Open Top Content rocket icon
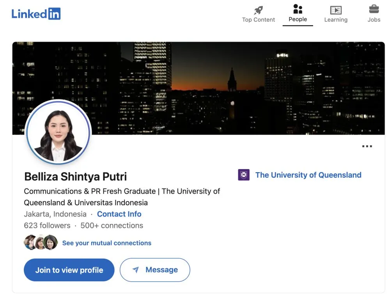Screen dimensions: 390x298 pyautogui.click(x=259, y=10)
